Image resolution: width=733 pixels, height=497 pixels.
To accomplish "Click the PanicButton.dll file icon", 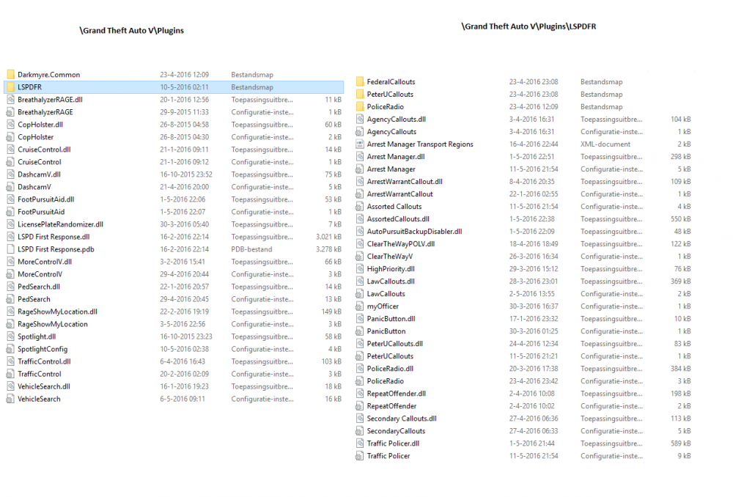I will click(359, 318).
